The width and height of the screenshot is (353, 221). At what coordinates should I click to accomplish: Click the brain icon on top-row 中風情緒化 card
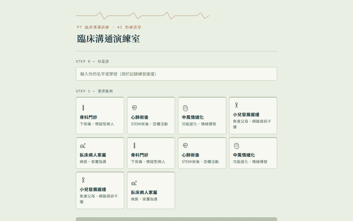click(185, 108)
